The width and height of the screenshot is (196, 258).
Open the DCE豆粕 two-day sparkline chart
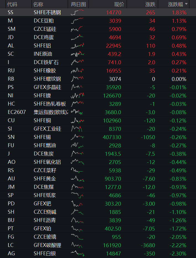(x=77, y=21)
